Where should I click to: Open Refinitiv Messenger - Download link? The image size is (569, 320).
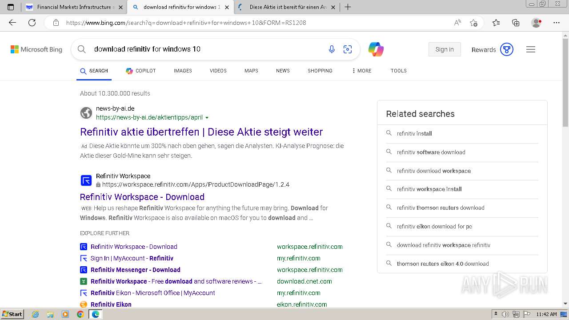coord(136,270)
